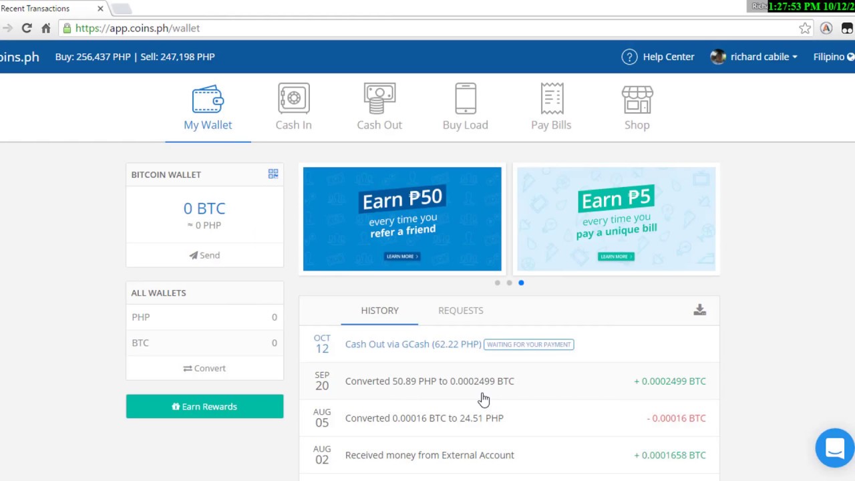The height and width of the screenshot is (481, 855).
Task: Download transaction history file
Action: (x=699, y=310)
